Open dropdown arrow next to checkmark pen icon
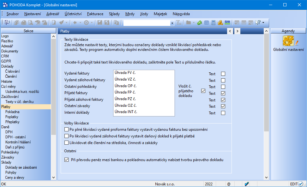 pyautogui.click(x=66, y=23)
